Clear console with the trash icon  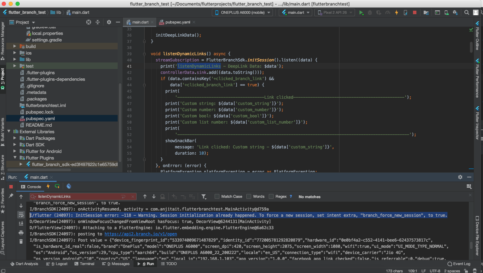pyautogui.click(x=21, y=242)
